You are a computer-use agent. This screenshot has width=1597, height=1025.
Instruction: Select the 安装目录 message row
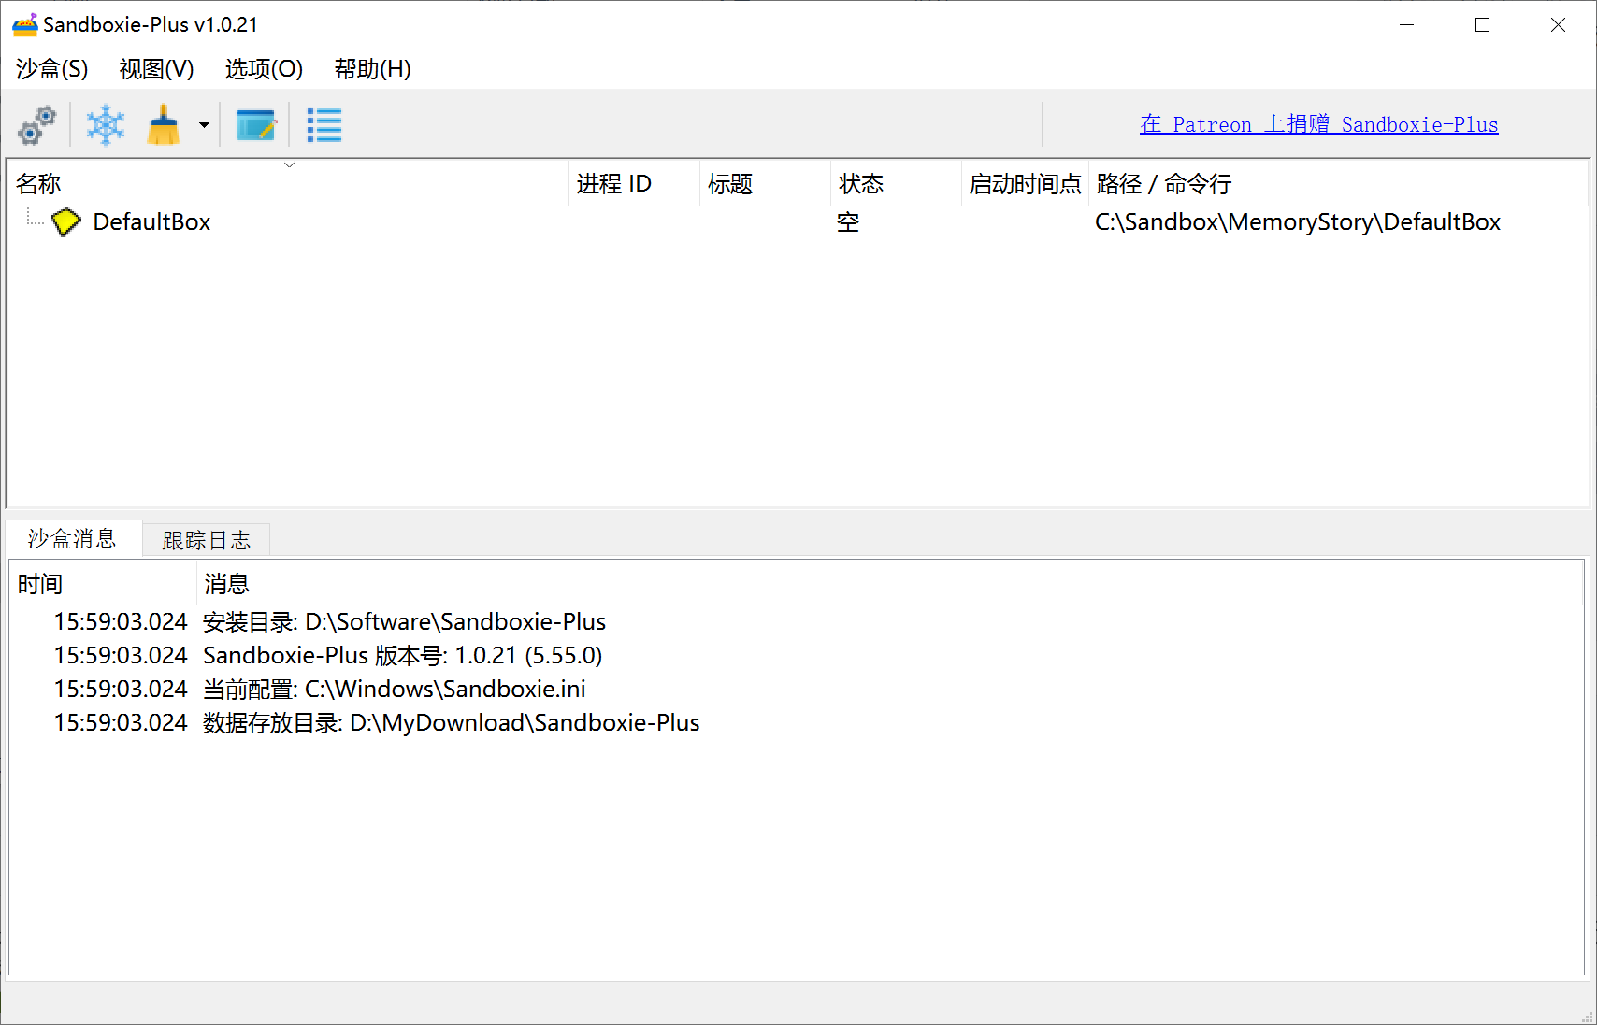797,622
